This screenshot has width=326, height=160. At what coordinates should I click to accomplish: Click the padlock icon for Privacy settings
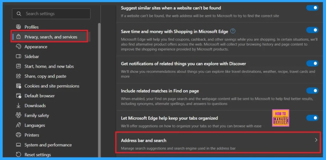(18, 37)
